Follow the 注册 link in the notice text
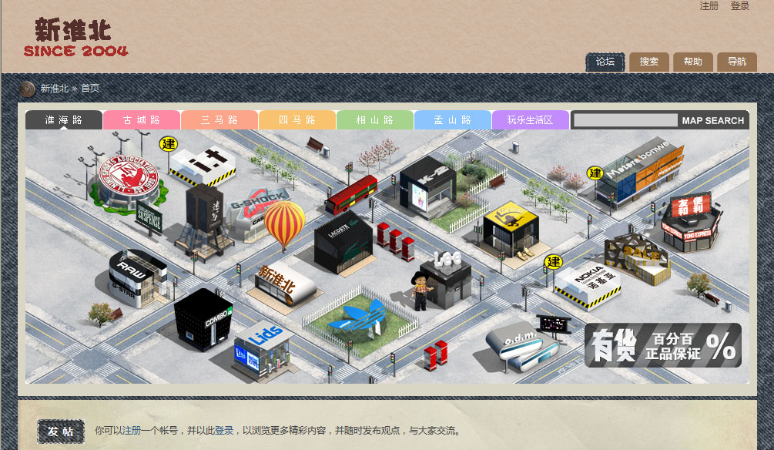The image size is (774, 450). (x=132, y=431)
